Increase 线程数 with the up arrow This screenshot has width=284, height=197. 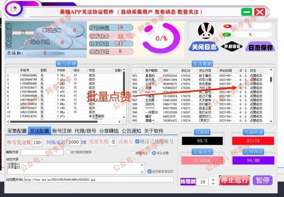213,180
